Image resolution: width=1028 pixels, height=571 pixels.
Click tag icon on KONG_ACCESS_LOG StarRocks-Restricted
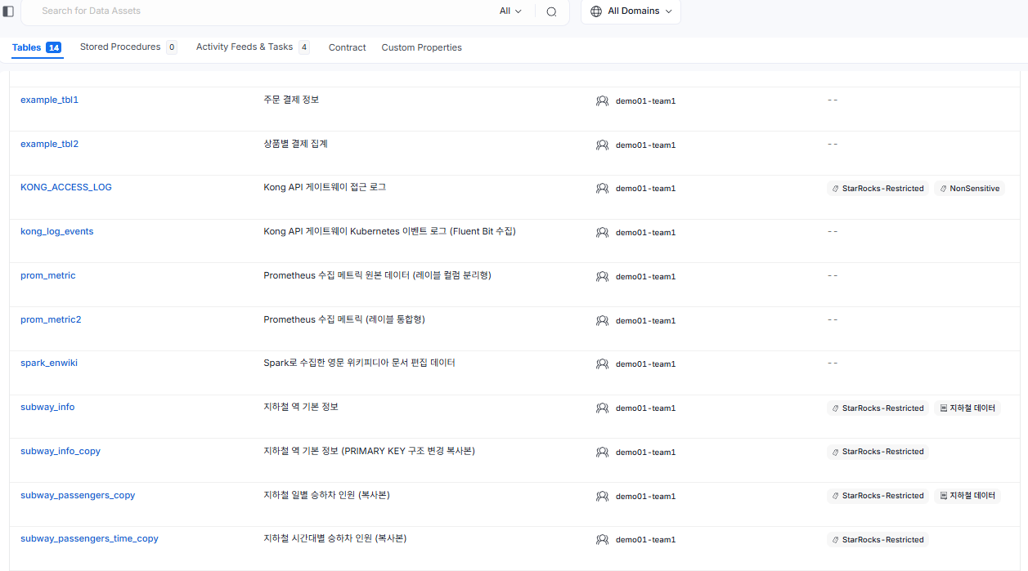tap(836, 189)
